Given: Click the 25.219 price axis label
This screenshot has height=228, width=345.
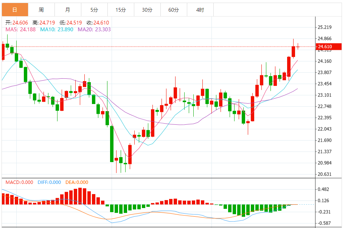Looking at the screenshot, I should [325, 27].
